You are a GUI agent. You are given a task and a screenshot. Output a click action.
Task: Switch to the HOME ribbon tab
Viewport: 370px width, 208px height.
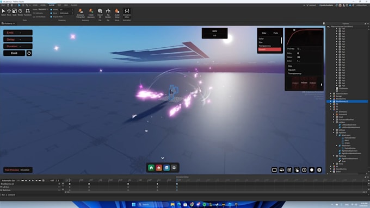(x=35, y=5)
